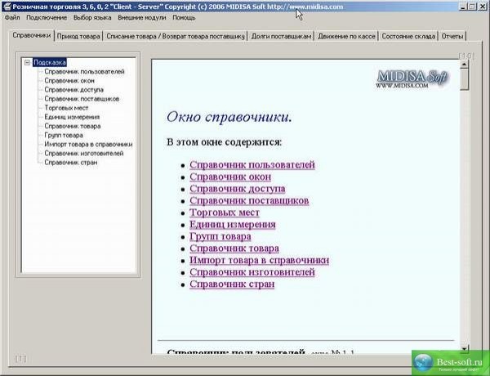The image size is (490, 376).
Task: Follow the Справочник поставщиков hyperlink
Action: [x=249, y=200]
